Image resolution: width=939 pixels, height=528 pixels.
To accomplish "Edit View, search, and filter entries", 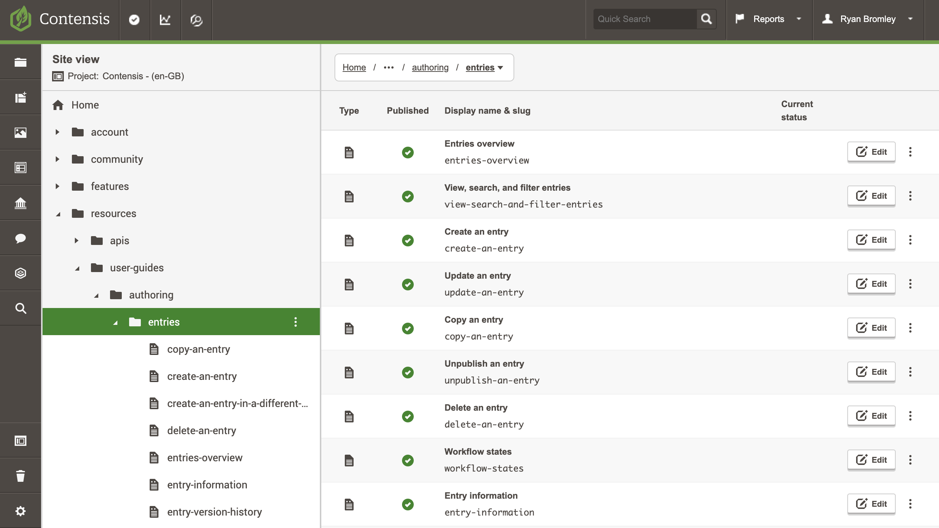I will (x=872, y=196).
